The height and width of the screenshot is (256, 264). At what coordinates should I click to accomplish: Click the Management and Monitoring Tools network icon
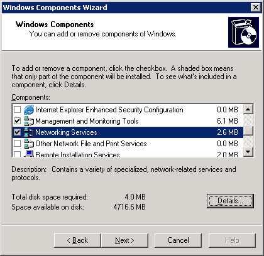click(x=29, y=121)
